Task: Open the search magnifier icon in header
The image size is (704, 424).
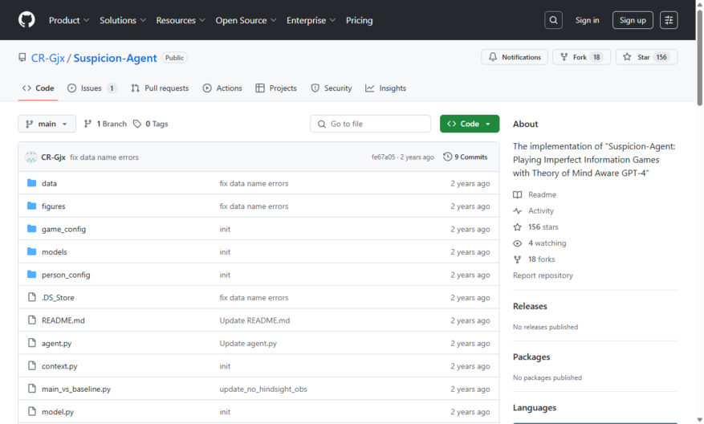Action: click(553, 20)
